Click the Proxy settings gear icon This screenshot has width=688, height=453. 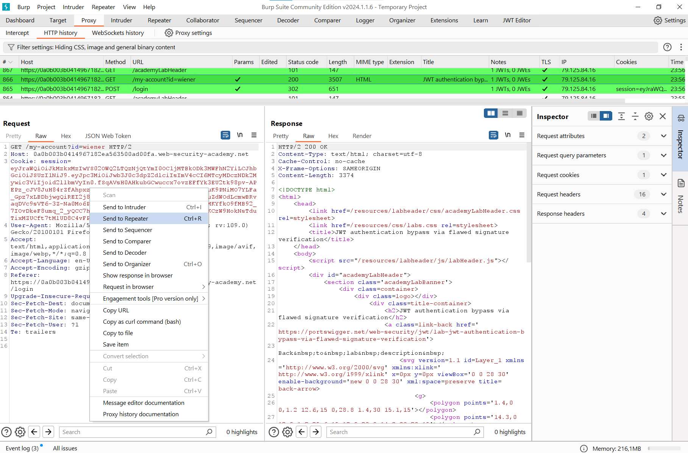pos(169,33)
